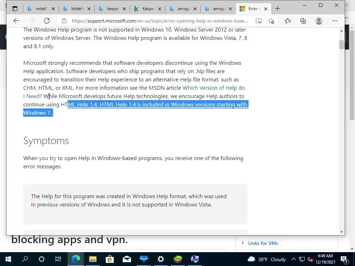Open Edge settings and more menu

point(335,21)
